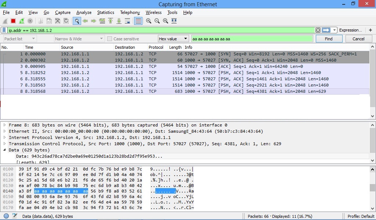Go back in packet history
This screenshot has height=220, width=376.
point(85,21)
